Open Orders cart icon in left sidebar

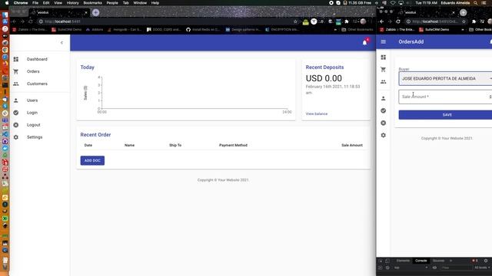coord(16,71)
